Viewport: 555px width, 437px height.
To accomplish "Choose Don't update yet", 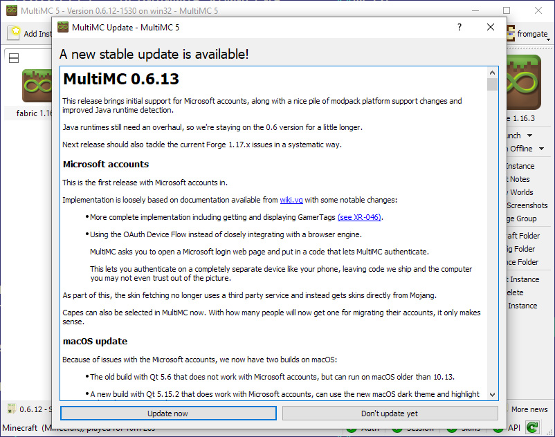I will tap(390, 413).
